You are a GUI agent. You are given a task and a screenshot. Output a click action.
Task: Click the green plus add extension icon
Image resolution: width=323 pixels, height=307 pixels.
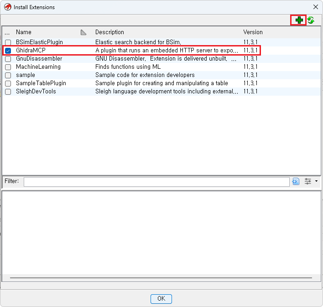click(x=299, y=20)
